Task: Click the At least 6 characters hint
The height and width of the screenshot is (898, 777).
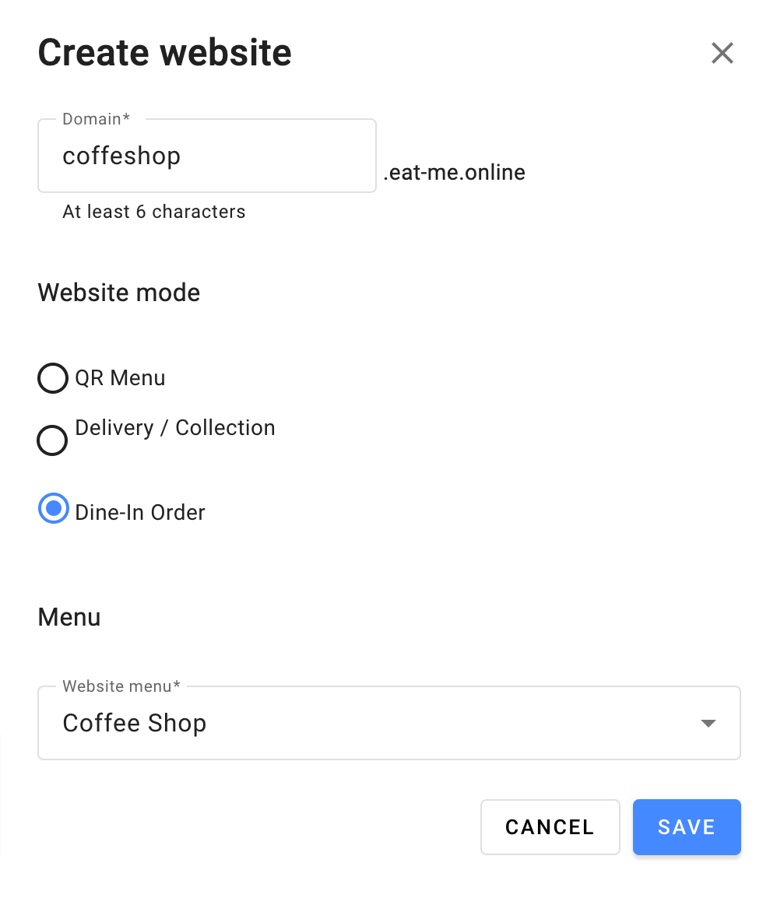Action: [x=154, y=212]
